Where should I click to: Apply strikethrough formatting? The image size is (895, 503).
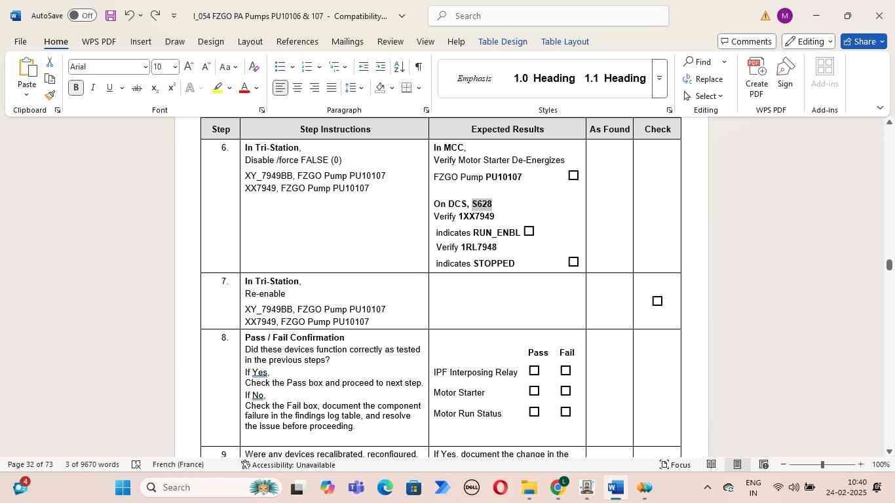[137, 88]
